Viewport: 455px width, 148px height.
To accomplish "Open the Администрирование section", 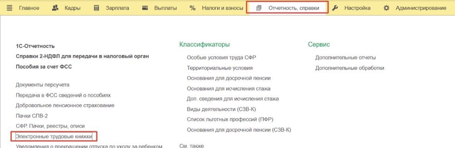I will click(421, 8).
